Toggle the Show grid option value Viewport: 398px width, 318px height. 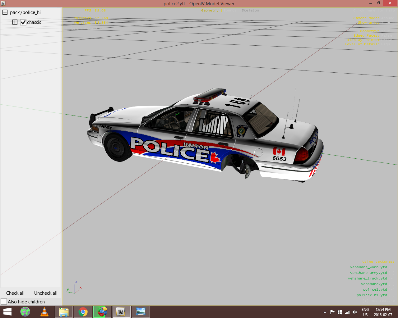coord(386,22)
